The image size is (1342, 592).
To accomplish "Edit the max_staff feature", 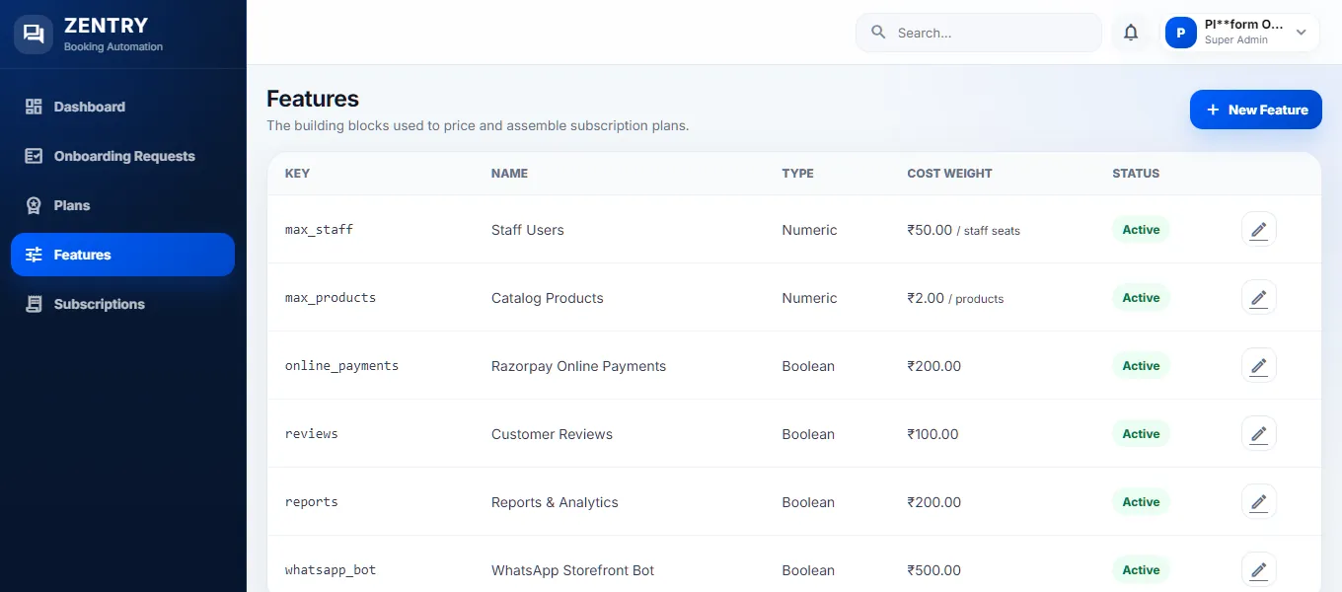I will 1258,229.
